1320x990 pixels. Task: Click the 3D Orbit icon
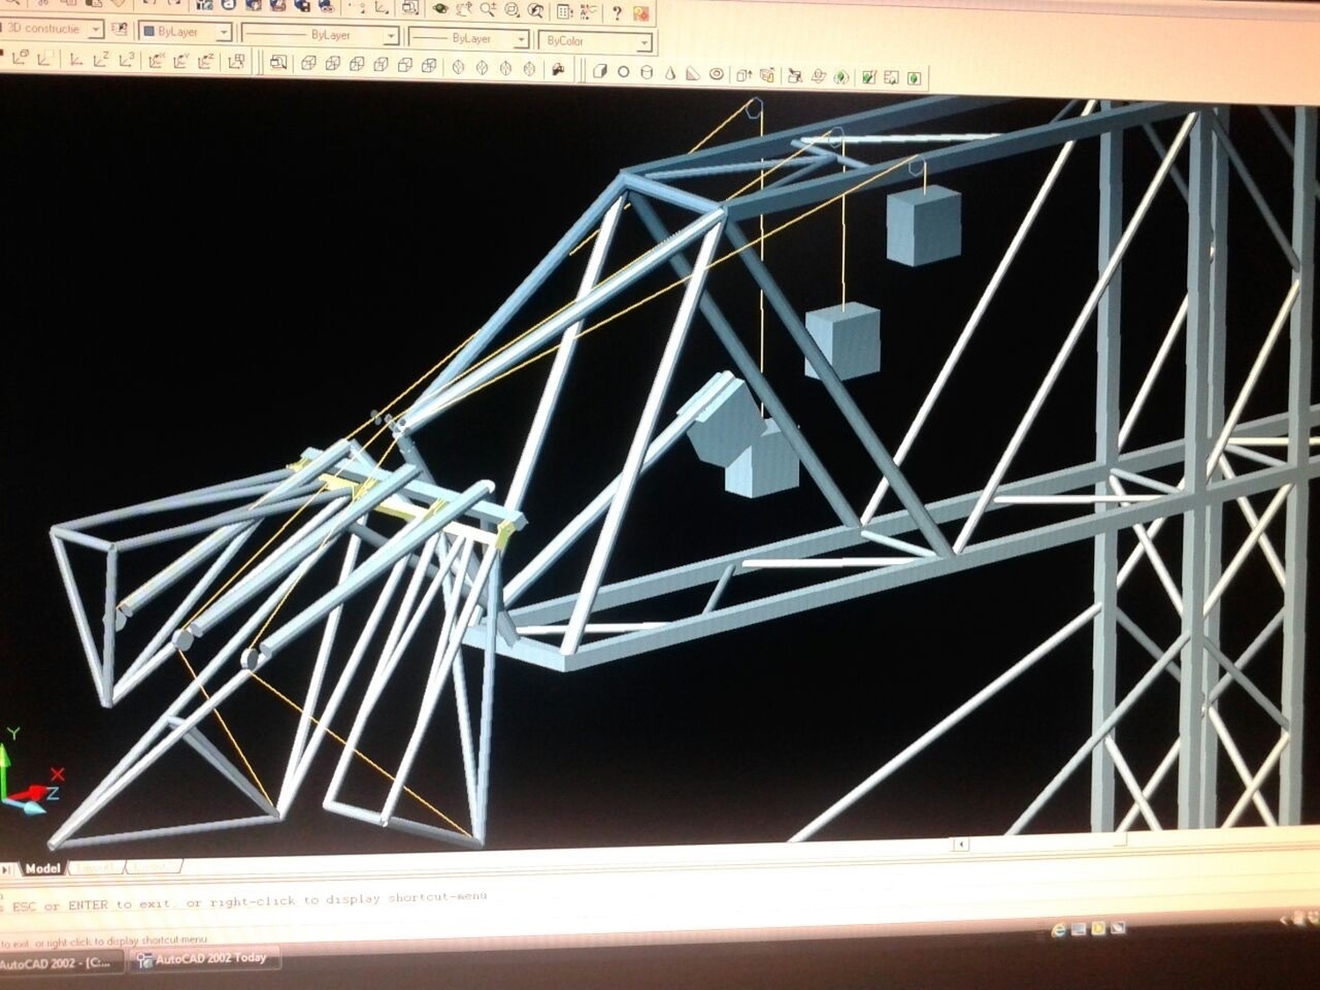[x=440, y=9]
